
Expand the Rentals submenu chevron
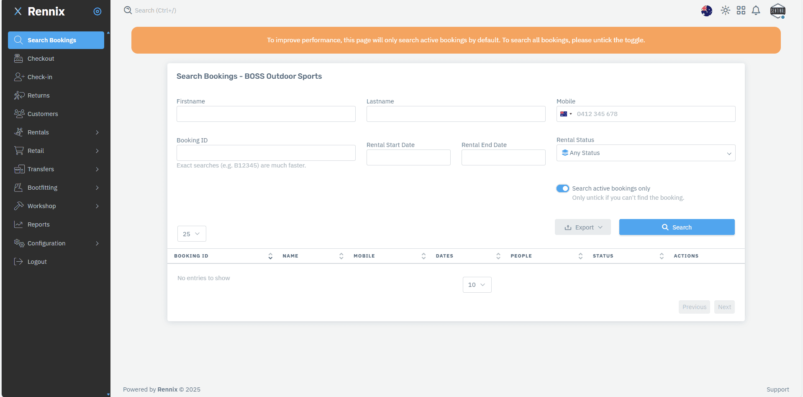[97, 132]
